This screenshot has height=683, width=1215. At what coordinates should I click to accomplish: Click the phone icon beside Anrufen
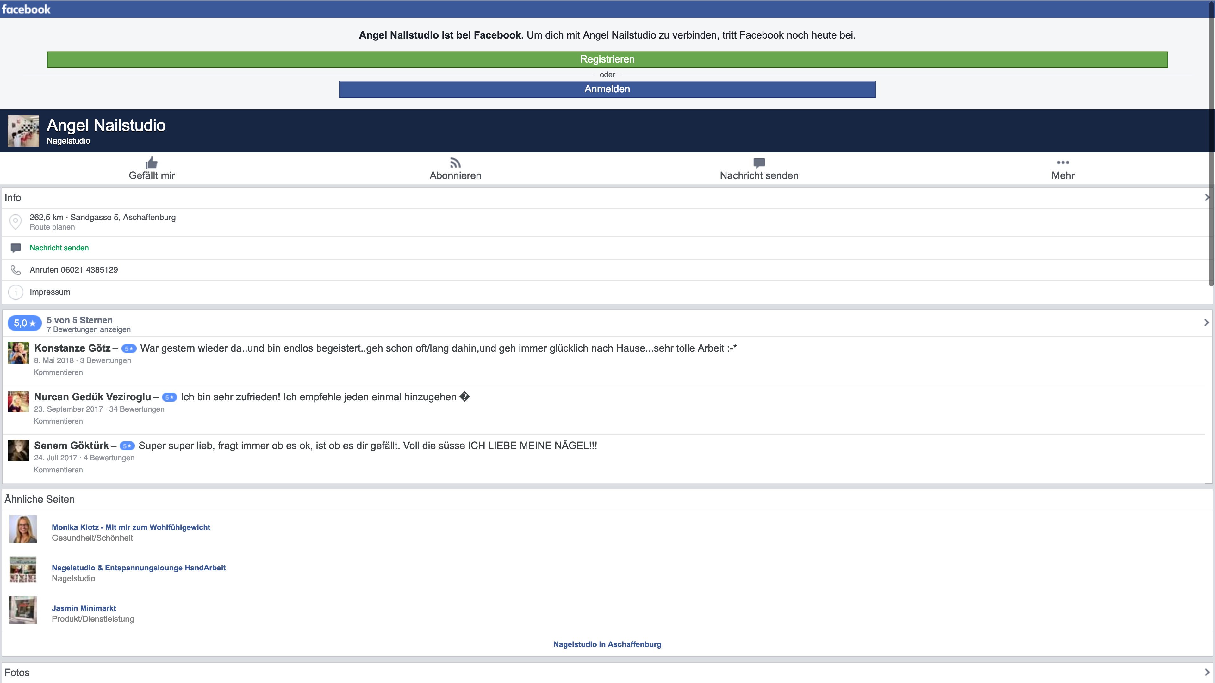click(x=16, y=270)
